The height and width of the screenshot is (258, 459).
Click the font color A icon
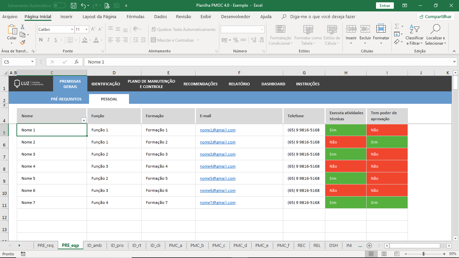pos(96,40)
